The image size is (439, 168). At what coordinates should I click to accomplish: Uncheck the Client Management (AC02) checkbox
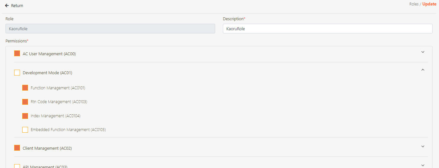click(x=17, y=148)
